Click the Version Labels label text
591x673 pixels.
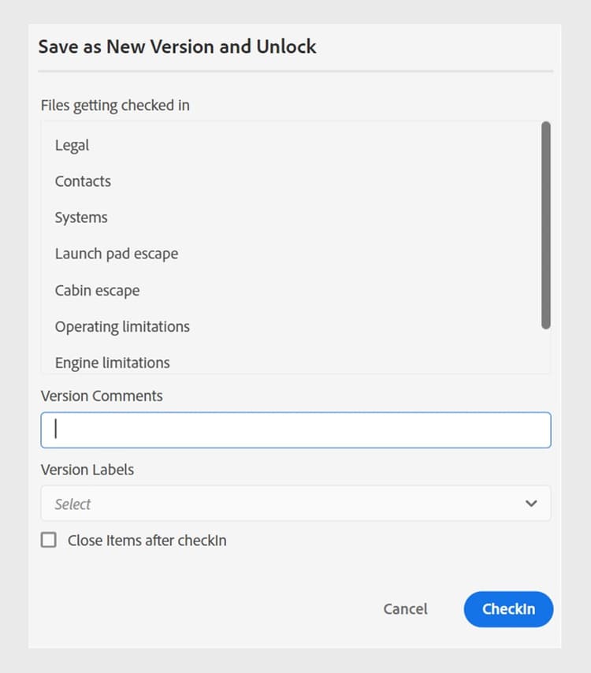(87, 470)
